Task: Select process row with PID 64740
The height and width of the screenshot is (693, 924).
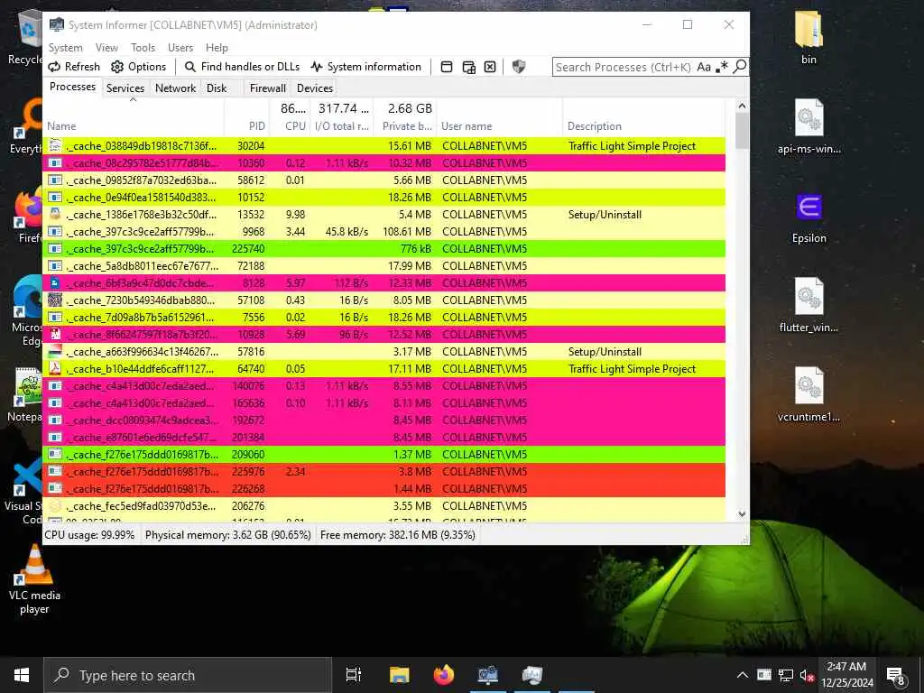Action: click(384, 369)
